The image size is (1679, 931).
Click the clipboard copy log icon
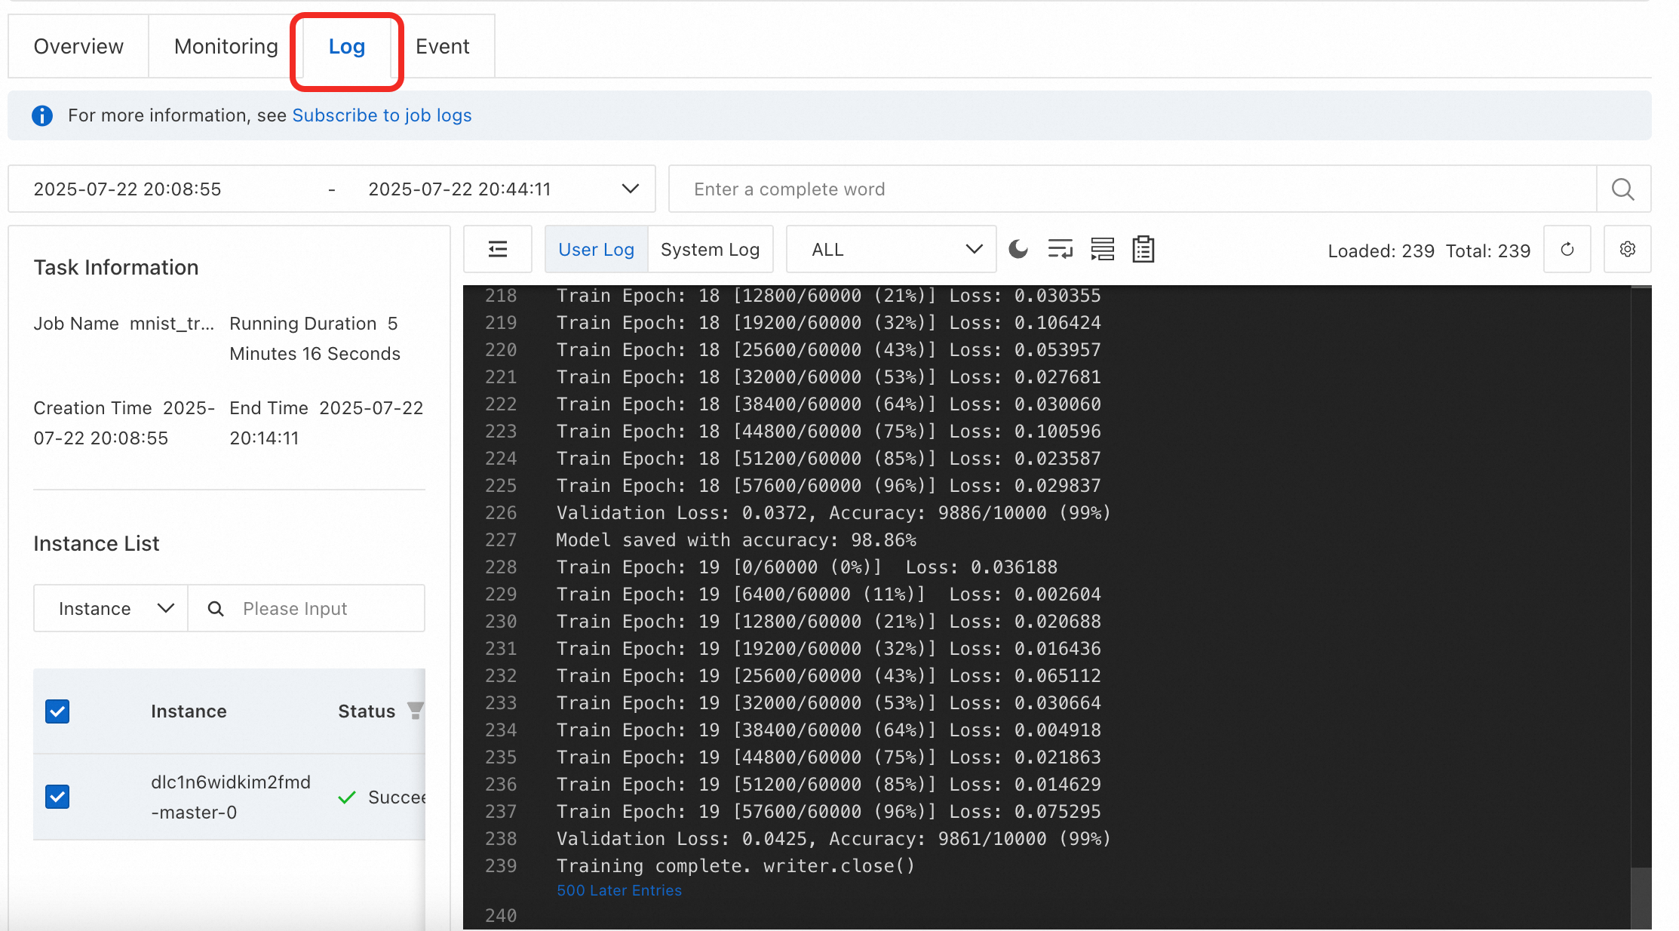click(1143, 249)
